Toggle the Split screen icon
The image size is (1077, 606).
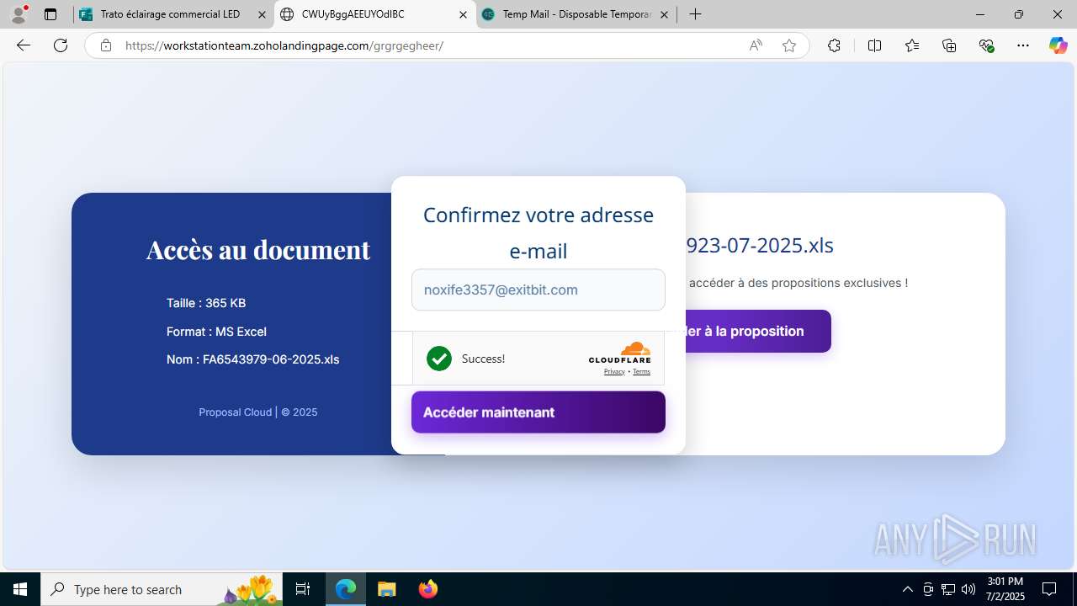click(874, 45)
